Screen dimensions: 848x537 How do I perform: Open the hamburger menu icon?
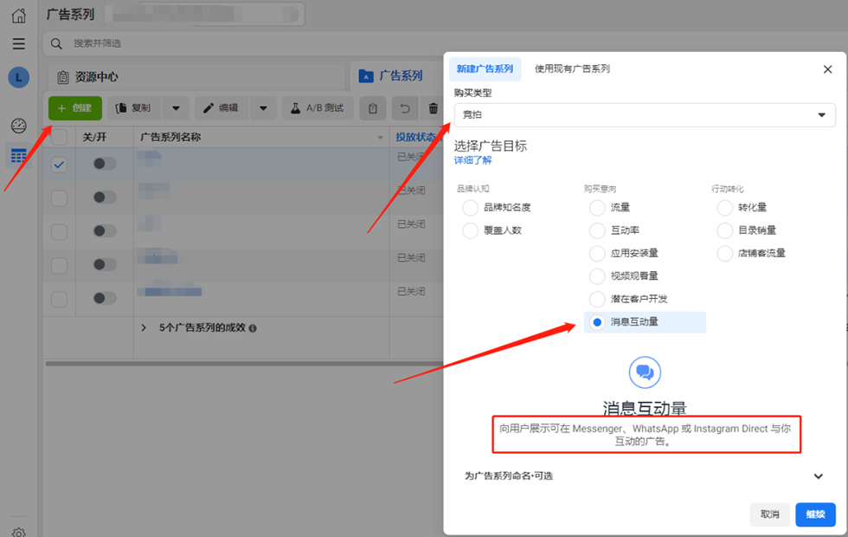[18, 44]
